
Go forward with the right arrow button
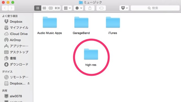(11, 8)
